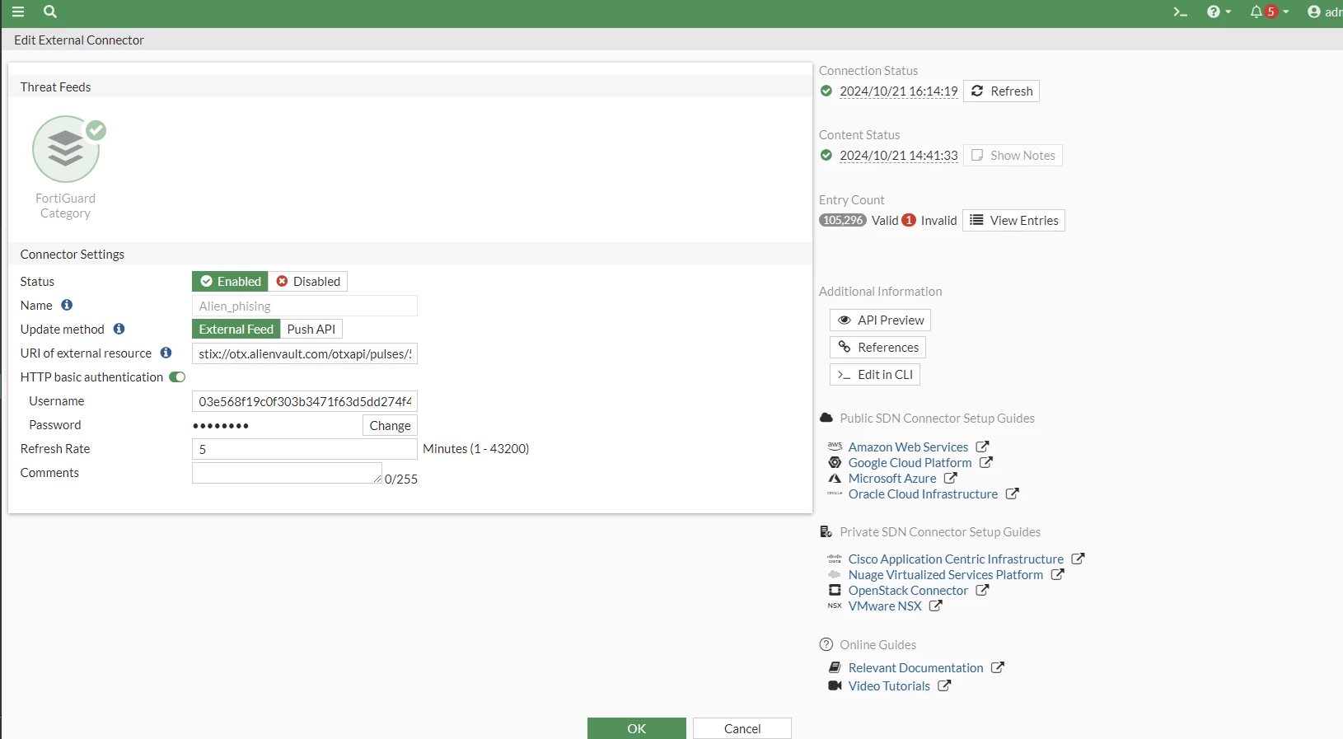Click connection status timestamp 16:14:19
Image resolution: width=1343 pixels, height=739 pixels.
(x=899, y=91)
